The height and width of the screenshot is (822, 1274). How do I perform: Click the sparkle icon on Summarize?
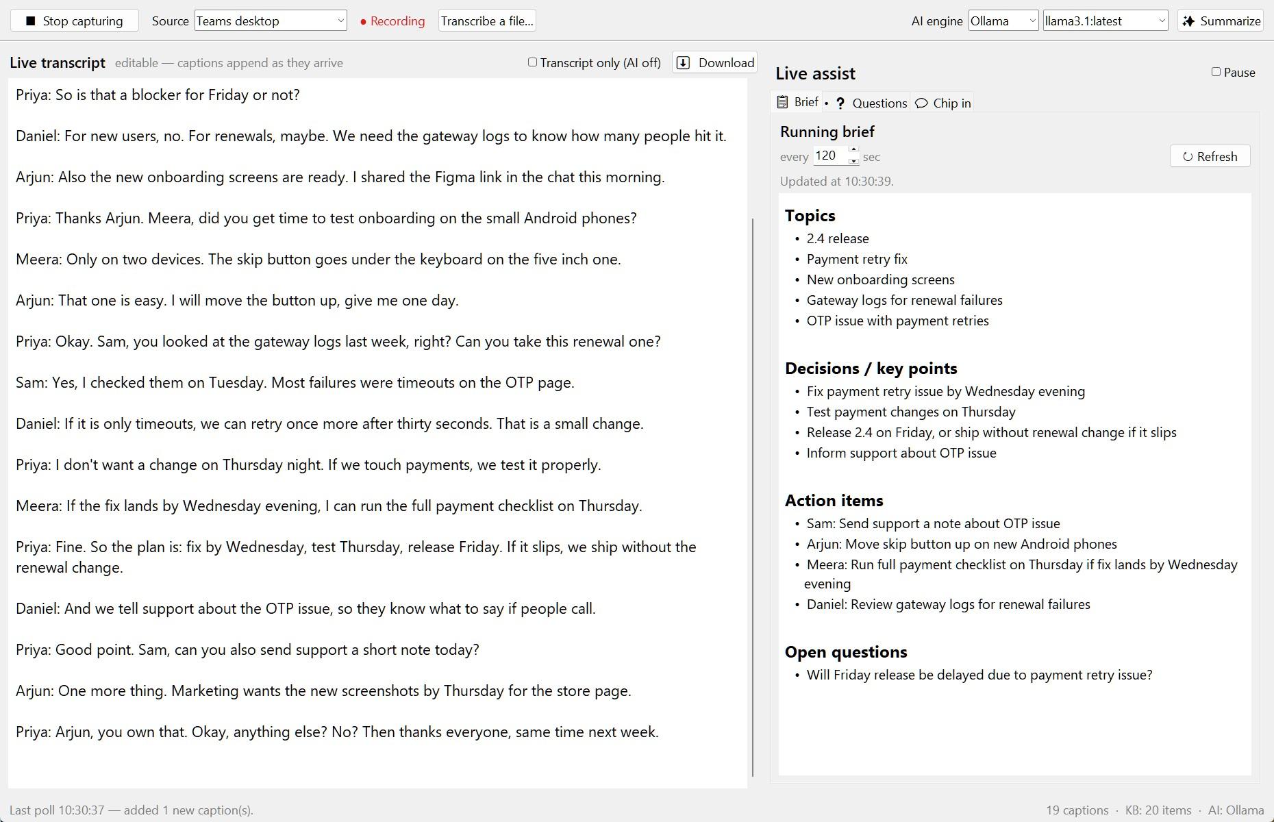[x=1189, y=21]
